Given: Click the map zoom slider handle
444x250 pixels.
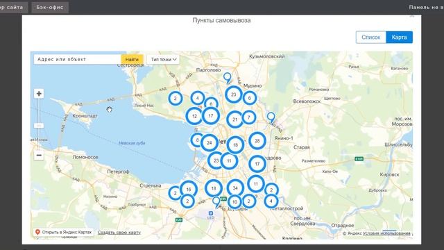Looking at the screenshot, I should tap(39, 125).
